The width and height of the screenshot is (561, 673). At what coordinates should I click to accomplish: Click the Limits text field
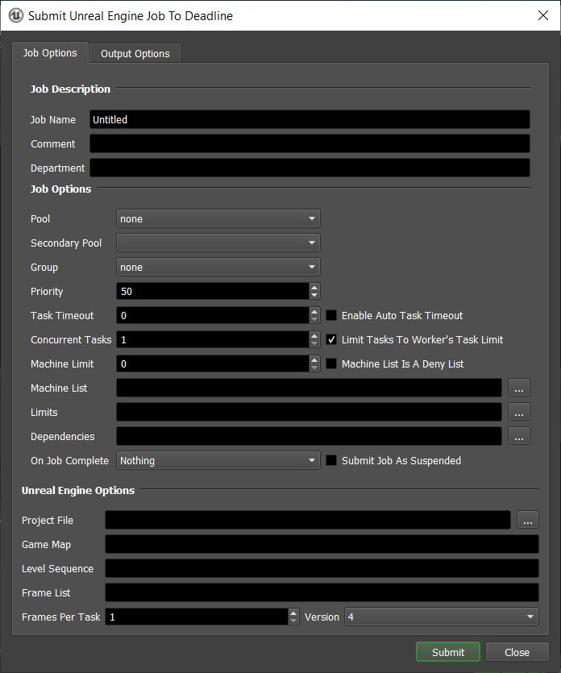(x=309, y=412)
